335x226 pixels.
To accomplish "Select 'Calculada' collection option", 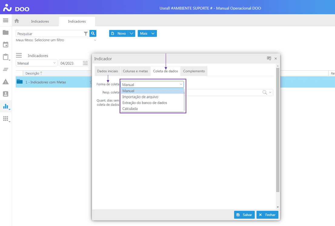I will tap(130, 108).
